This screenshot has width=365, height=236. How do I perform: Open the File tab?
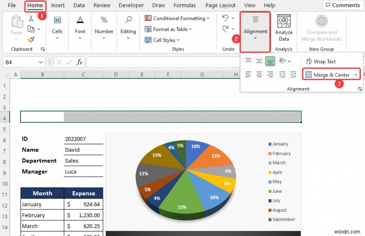tap(12, 5)
